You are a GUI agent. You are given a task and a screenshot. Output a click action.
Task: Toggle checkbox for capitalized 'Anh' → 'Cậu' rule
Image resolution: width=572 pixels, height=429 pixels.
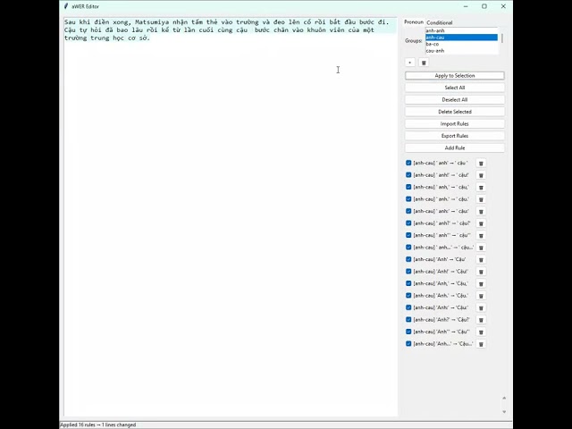(408, 259)
